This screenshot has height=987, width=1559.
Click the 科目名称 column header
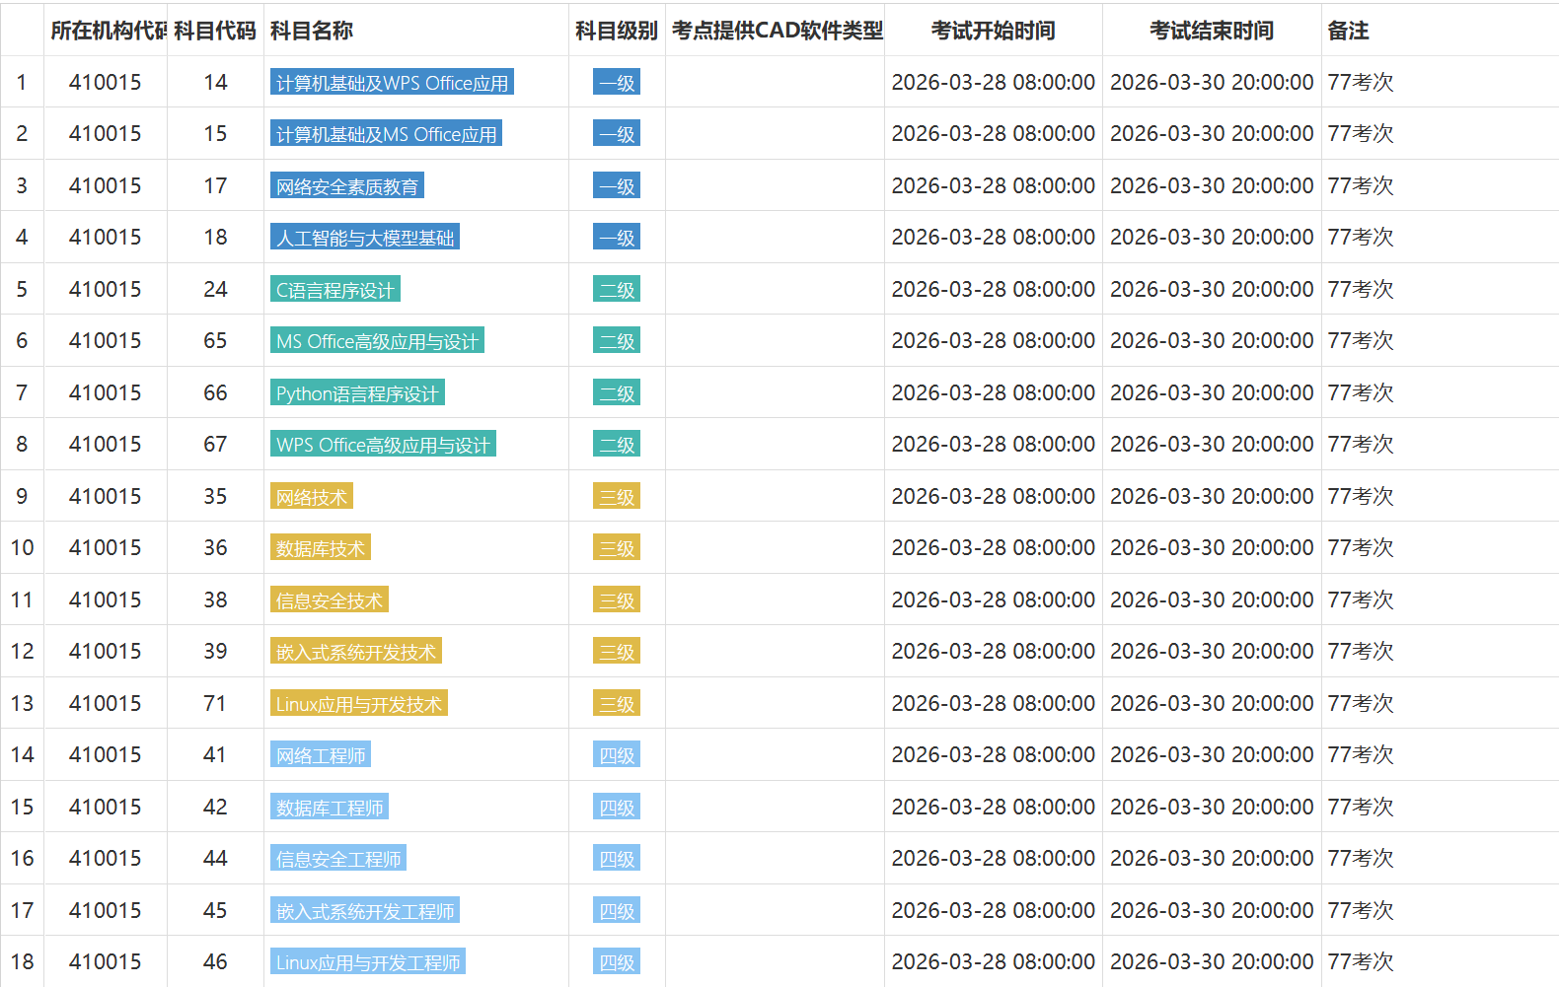(312, 31)
